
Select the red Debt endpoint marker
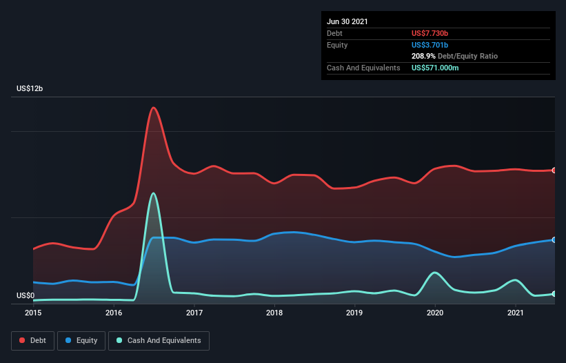554,170
